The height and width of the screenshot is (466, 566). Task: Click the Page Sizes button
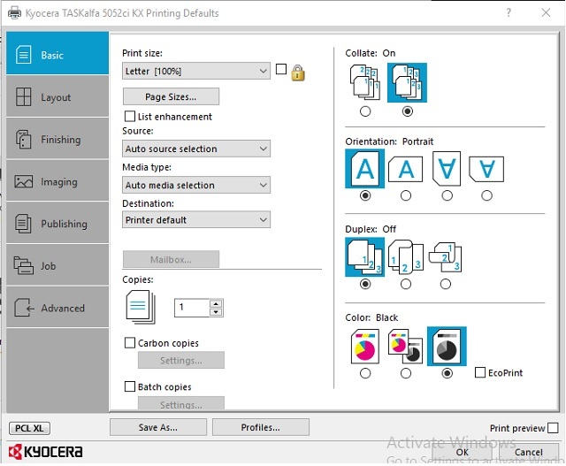point(171,96)
